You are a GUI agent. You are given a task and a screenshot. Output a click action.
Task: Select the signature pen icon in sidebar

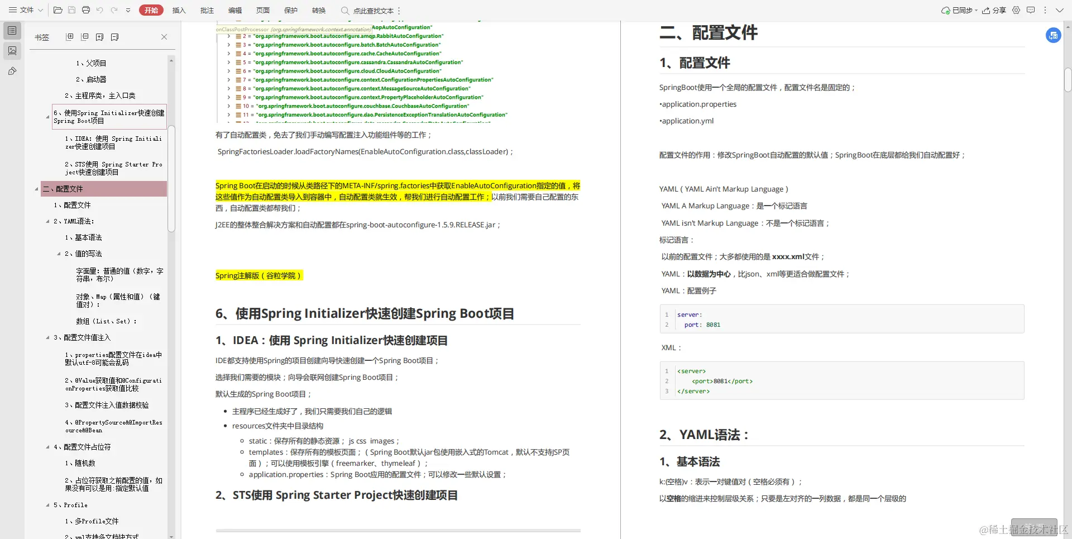tap(12, 71)
